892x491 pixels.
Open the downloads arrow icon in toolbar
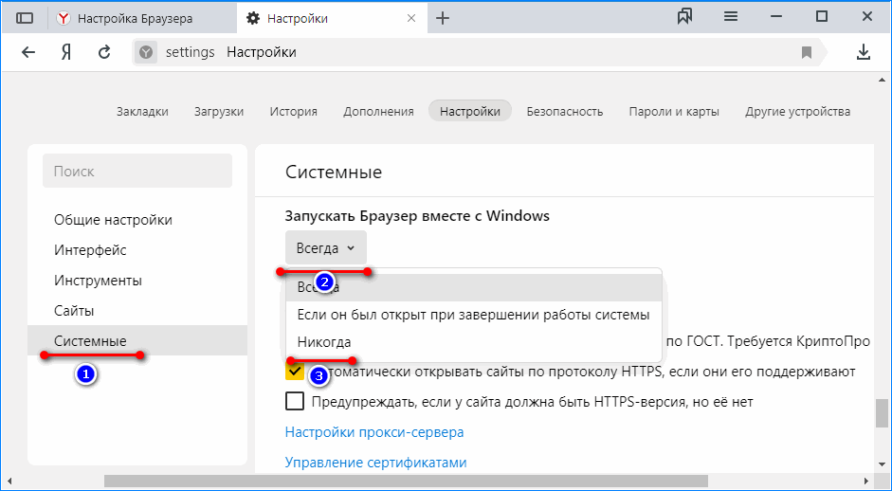click(x=864, y=52)
